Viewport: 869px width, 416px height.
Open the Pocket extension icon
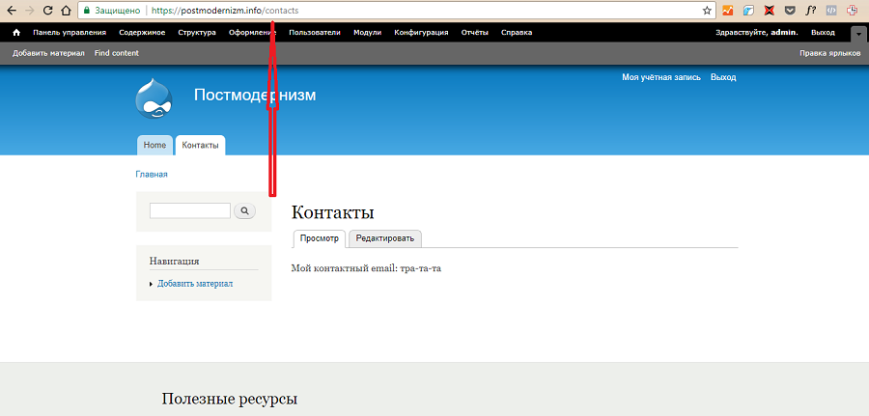(790, 10)
